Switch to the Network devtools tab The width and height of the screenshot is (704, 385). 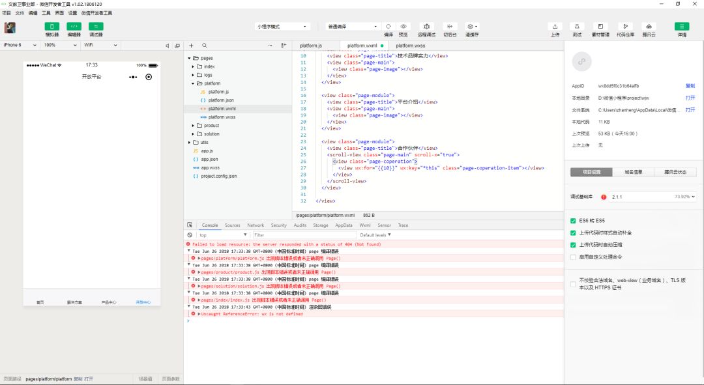point(256,225)
